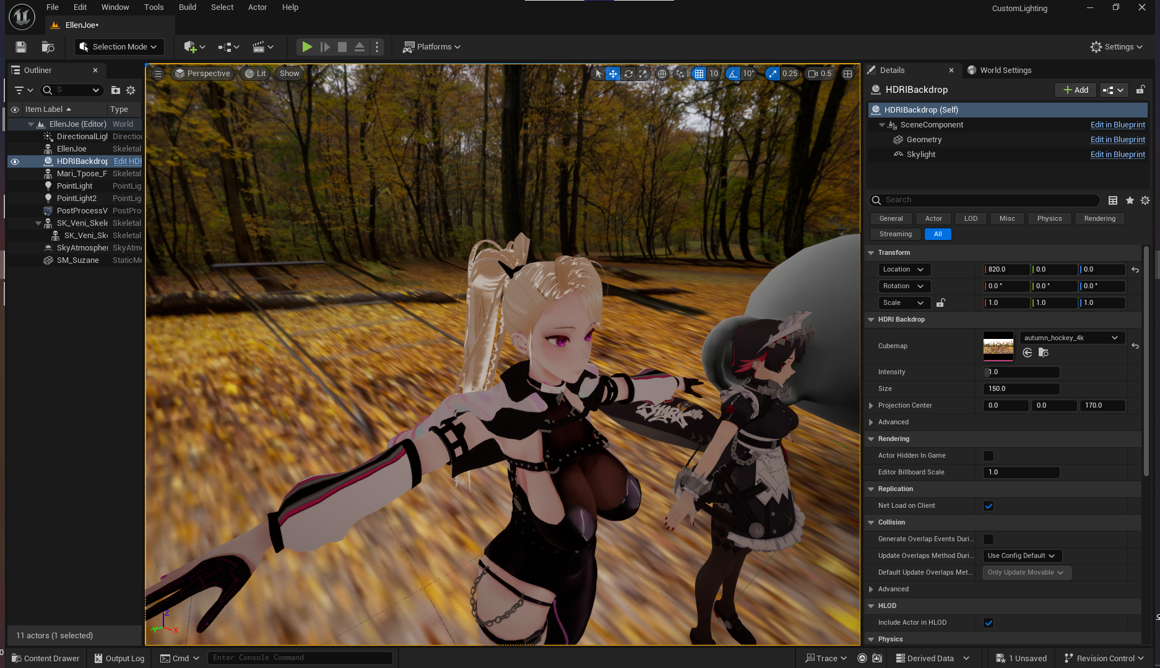The image size is (1160, 668).
Task: Open the Cinematics clapperboard icon
Action: pyautogui.click(x=262, y=47)
